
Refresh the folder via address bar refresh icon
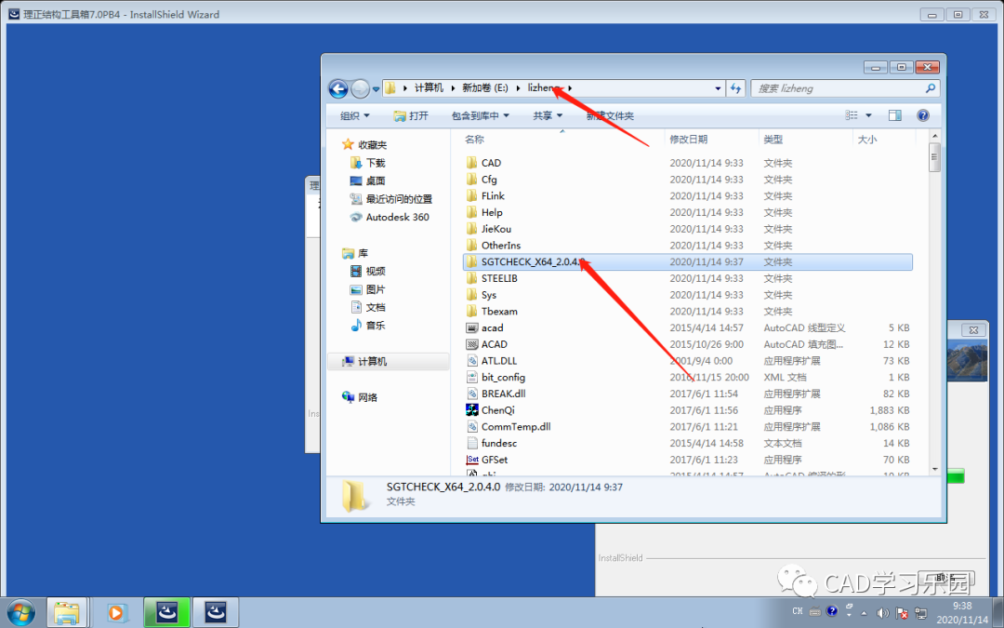click(x=735, y=88)
